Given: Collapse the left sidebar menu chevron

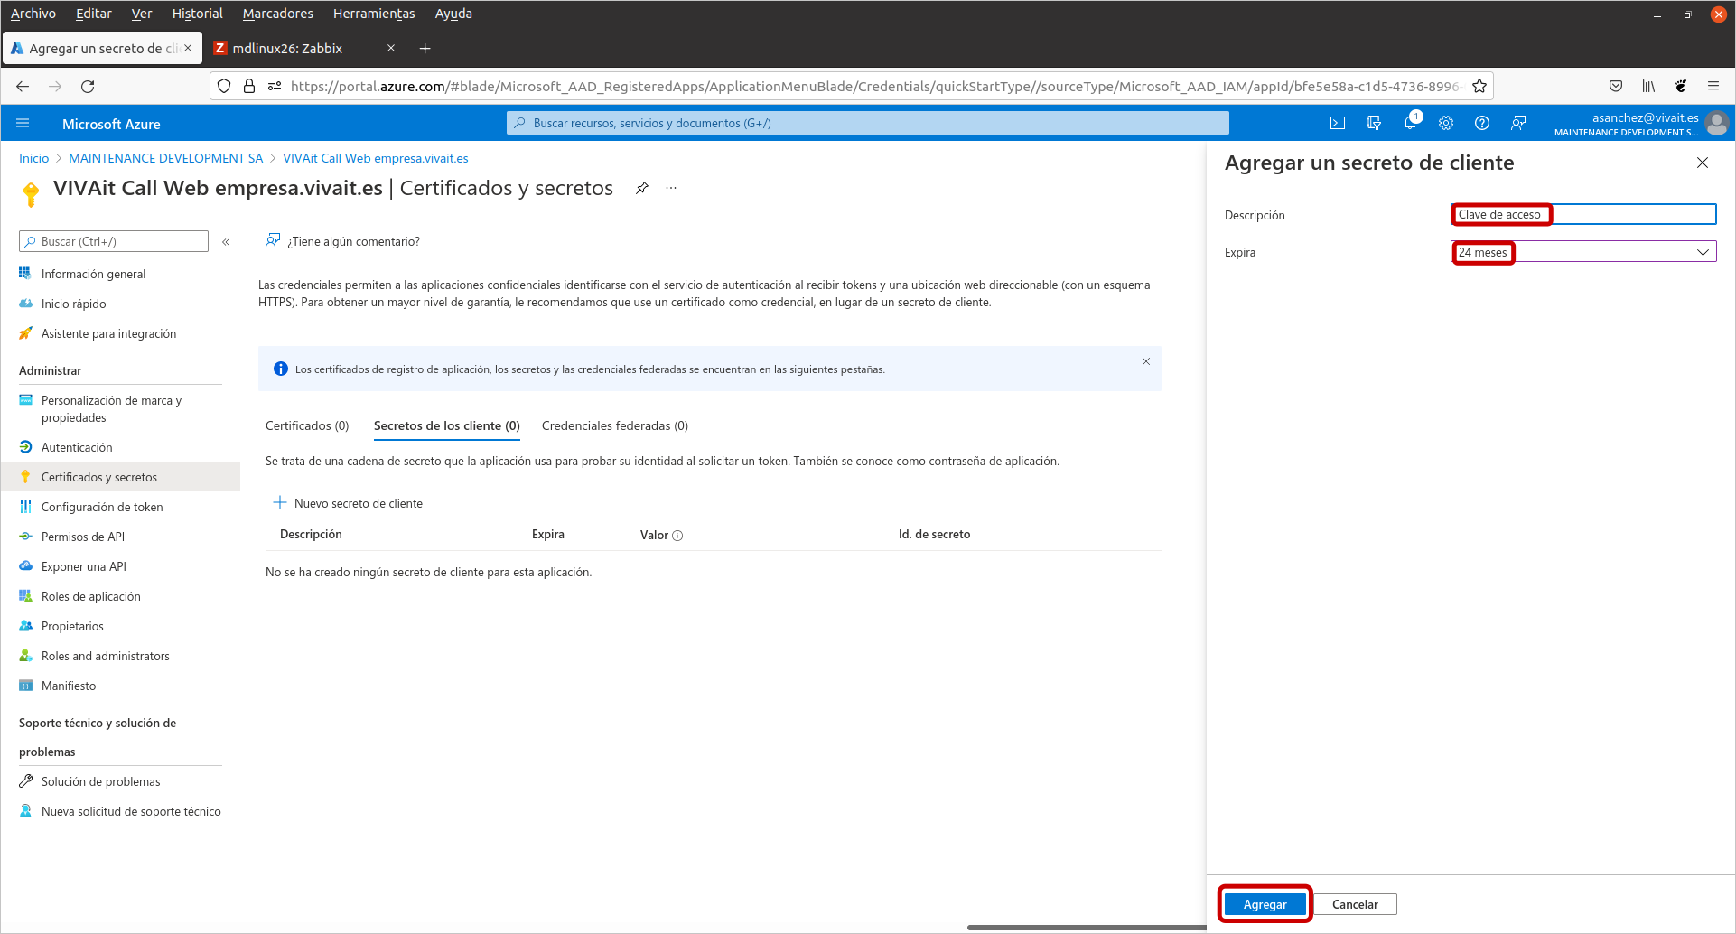Looking at the screenshot, I should click(226, 242).
